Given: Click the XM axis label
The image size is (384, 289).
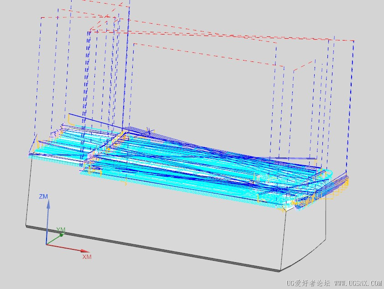Looking at the screenshot, I should (87, 257).
